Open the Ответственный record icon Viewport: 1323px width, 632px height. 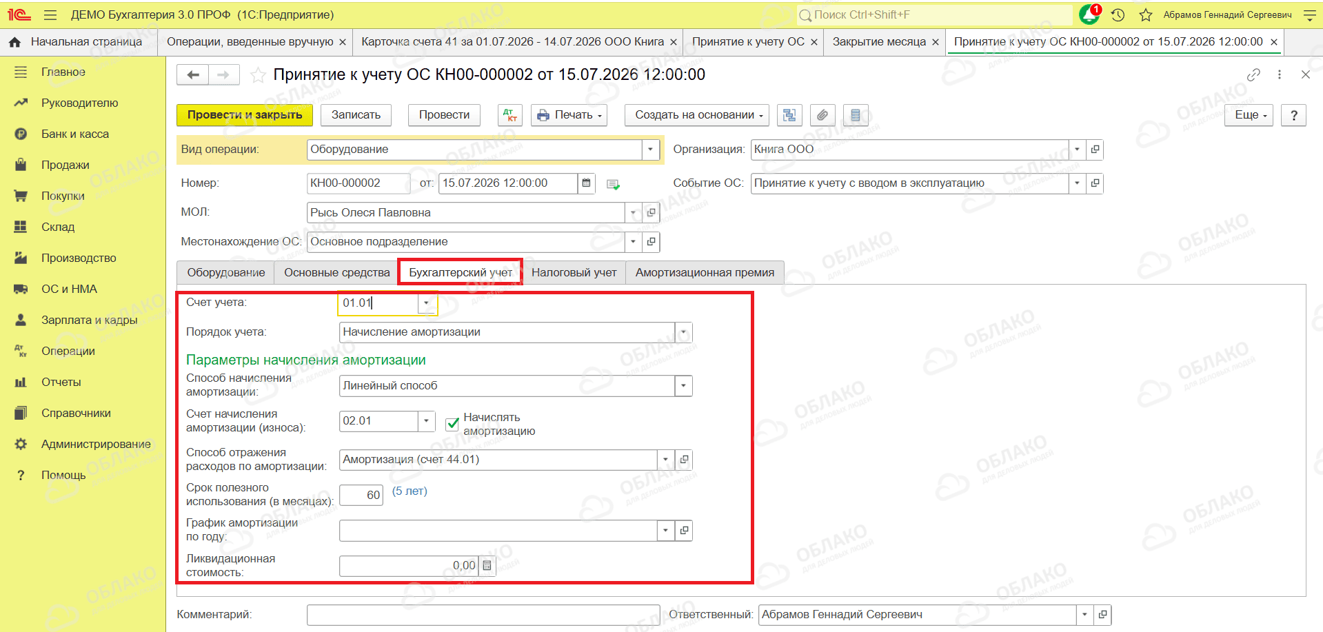coord(1102,615)
